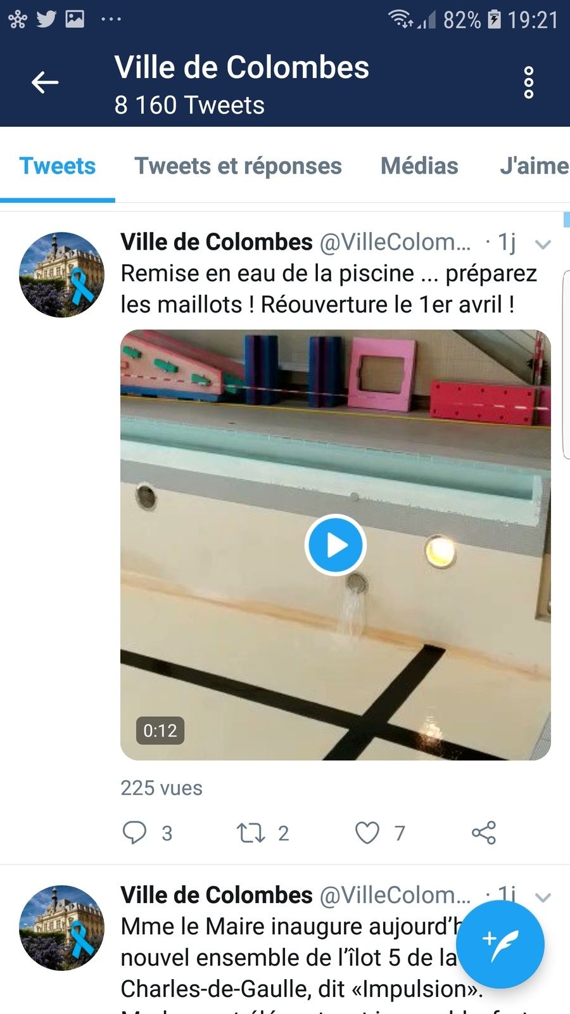Share the piscine tweet
The image size is (570, 1014).
(484, 832)
